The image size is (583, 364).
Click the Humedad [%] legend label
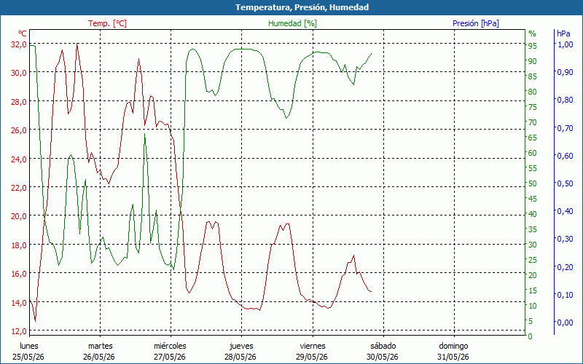tap(292, 23)
